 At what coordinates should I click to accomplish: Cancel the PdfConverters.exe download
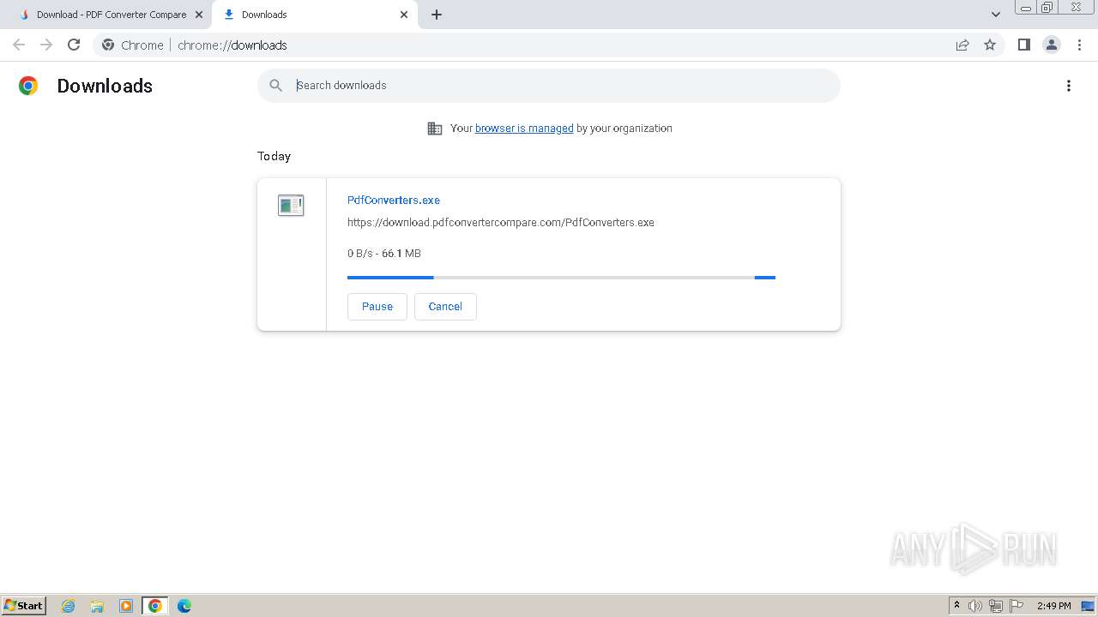(x=445, y=307)
